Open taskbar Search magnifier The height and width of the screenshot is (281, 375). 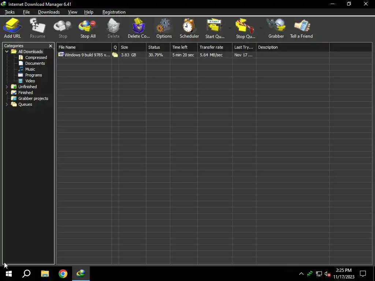26,274
